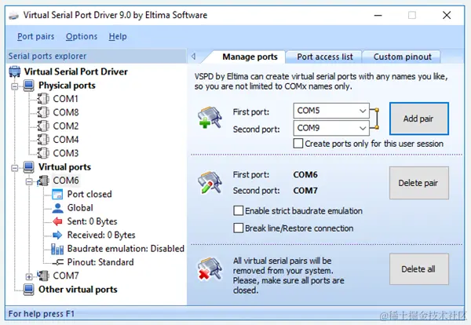Click 'Sent: 0 Bytes' text
471x325 pixels.
pyautogui.click(x=92, y=221)
